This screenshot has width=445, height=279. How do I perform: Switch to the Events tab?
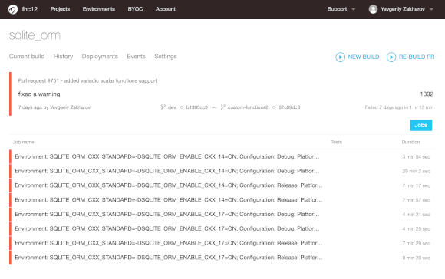point(136,57)
